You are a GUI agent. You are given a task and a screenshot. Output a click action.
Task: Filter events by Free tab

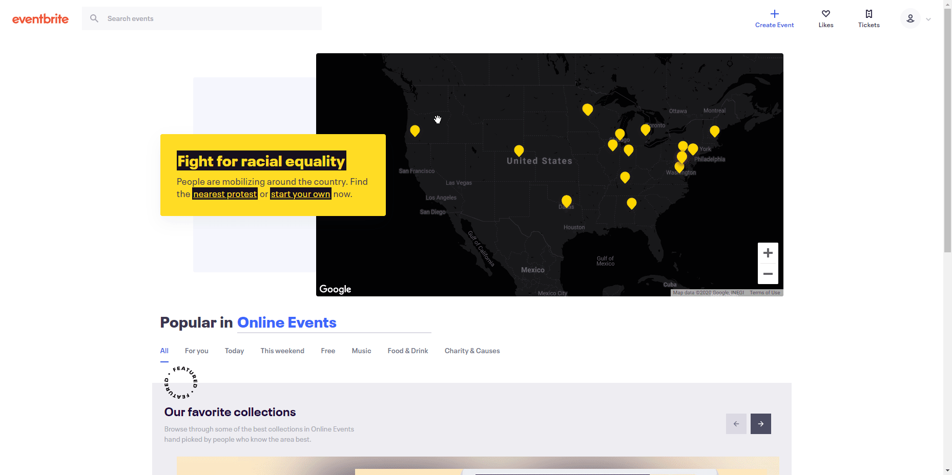coord(328,351)
